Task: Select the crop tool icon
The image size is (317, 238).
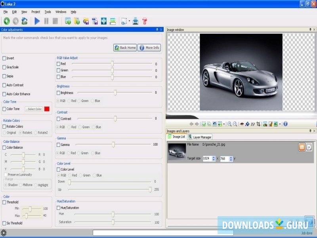Action: (x=258, y=124)
